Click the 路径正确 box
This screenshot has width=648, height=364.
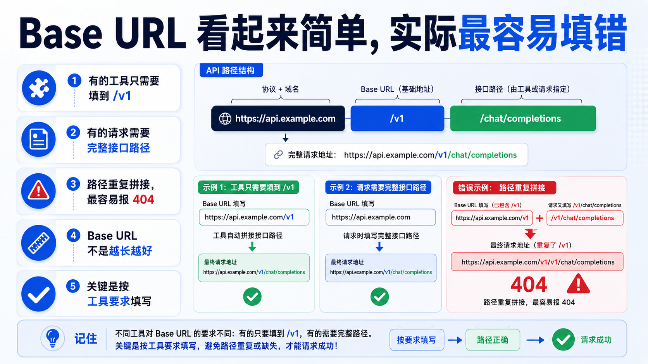pos(493,340)
